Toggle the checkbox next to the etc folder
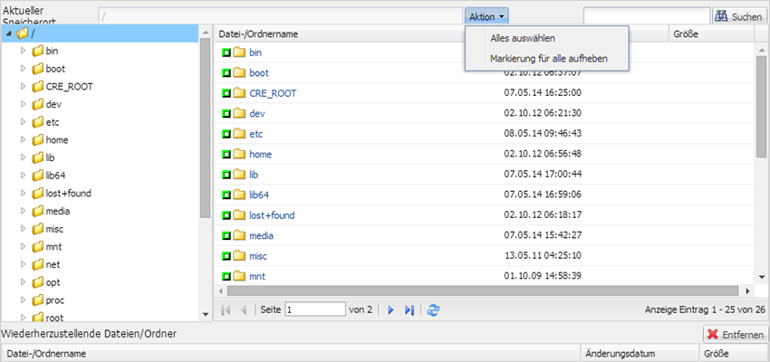Screen dimensions: 770x362 point(226,134)
